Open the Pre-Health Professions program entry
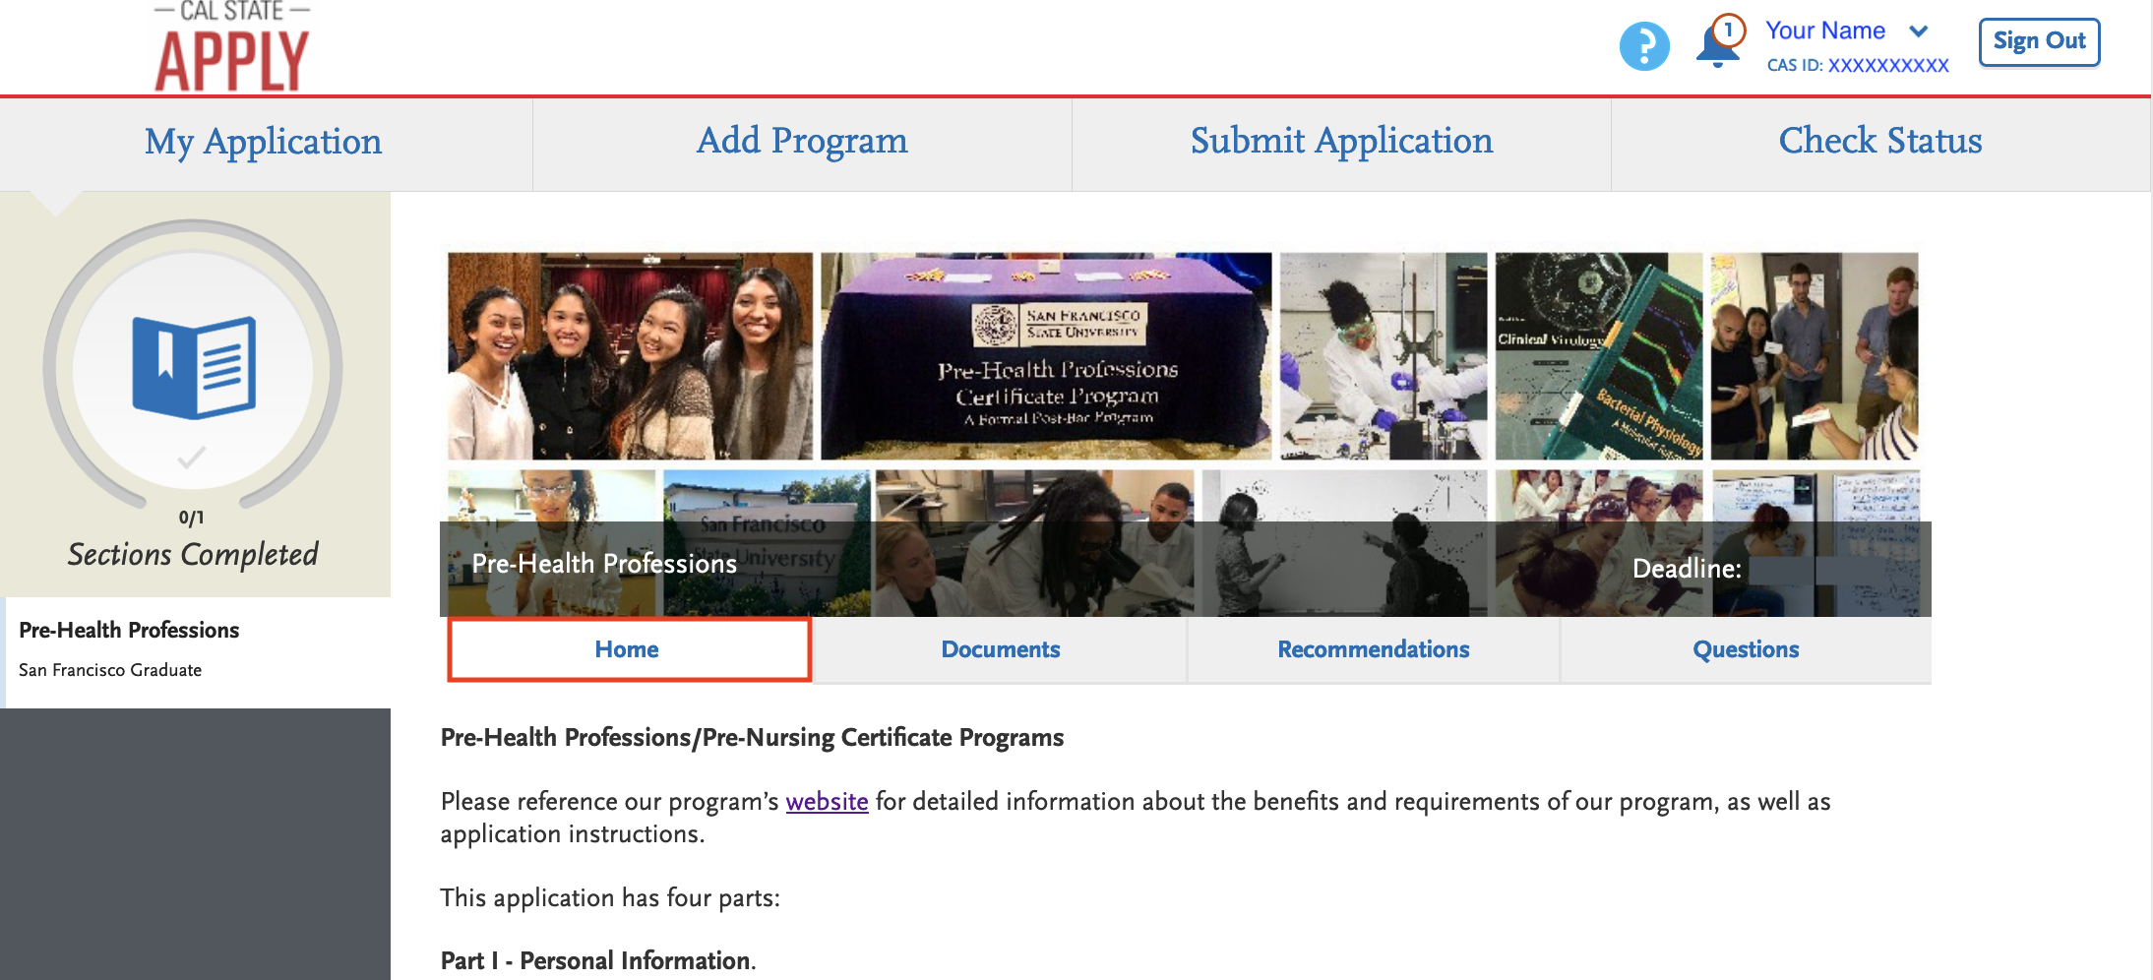2153x980 pixels. pyautogui.click(x=129, y=630)
